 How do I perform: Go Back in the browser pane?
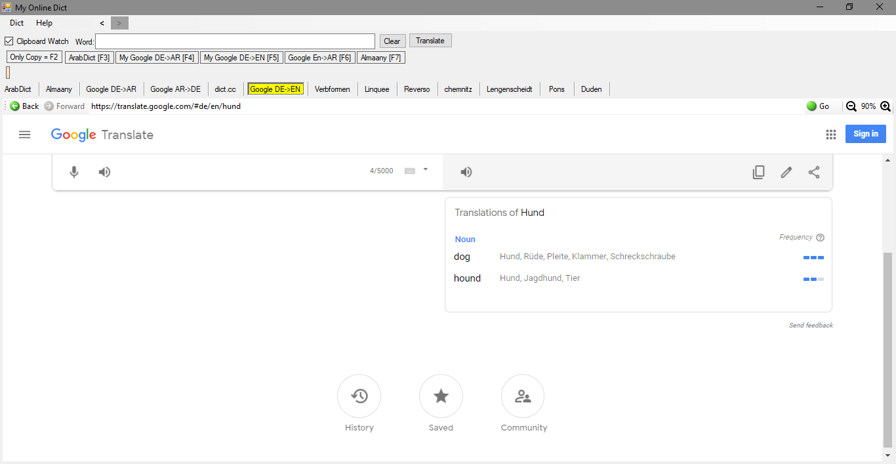(x=25, y=106)
